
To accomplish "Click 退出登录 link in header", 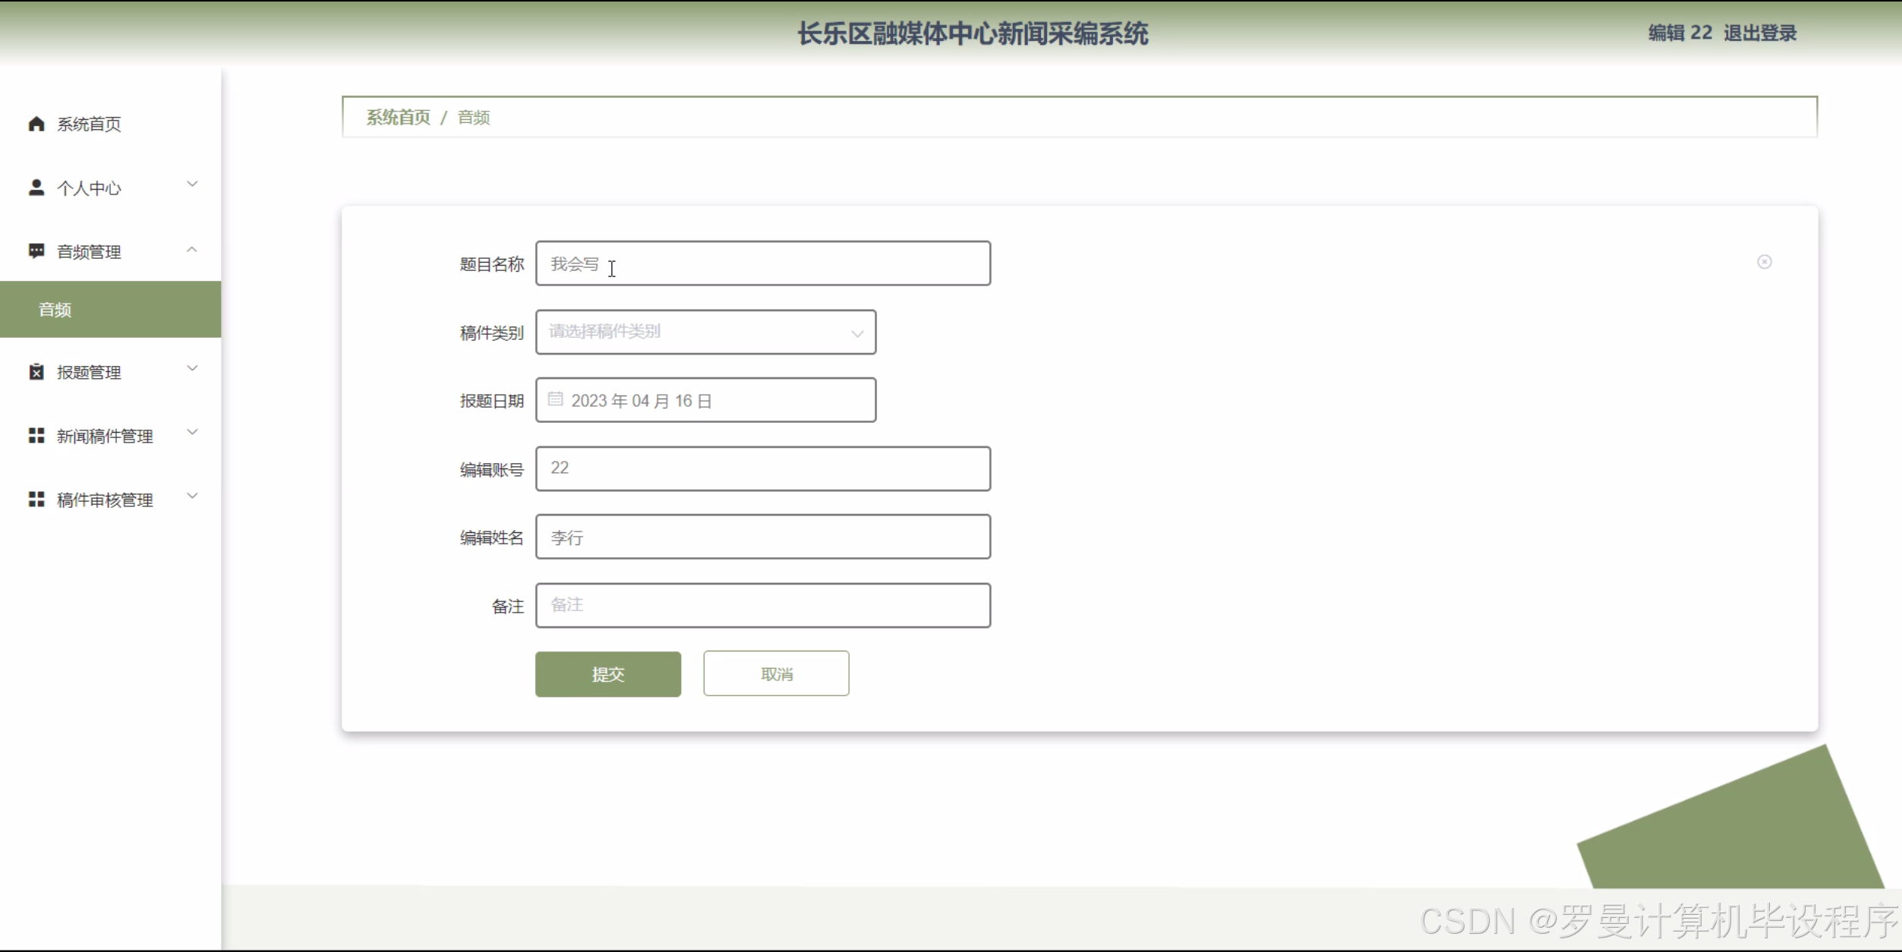I will [1759, 33].
